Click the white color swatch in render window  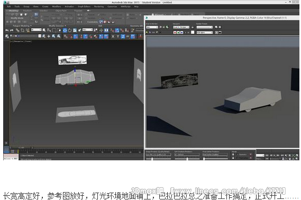193,32
